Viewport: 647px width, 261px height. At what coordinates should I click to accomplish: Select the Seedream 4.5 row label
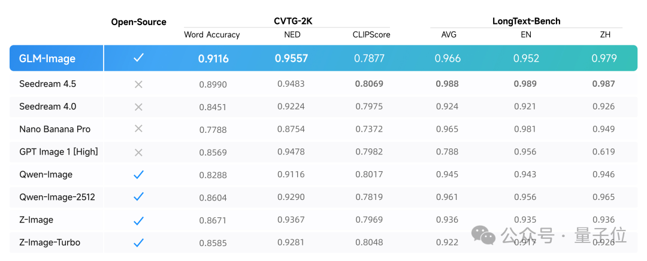tap(47, 84)
